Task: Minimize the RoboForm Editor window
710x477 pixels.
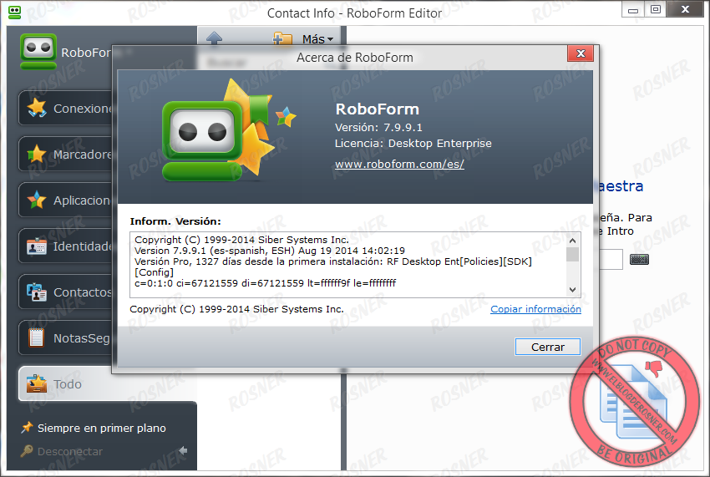Action: coord(633,9)
